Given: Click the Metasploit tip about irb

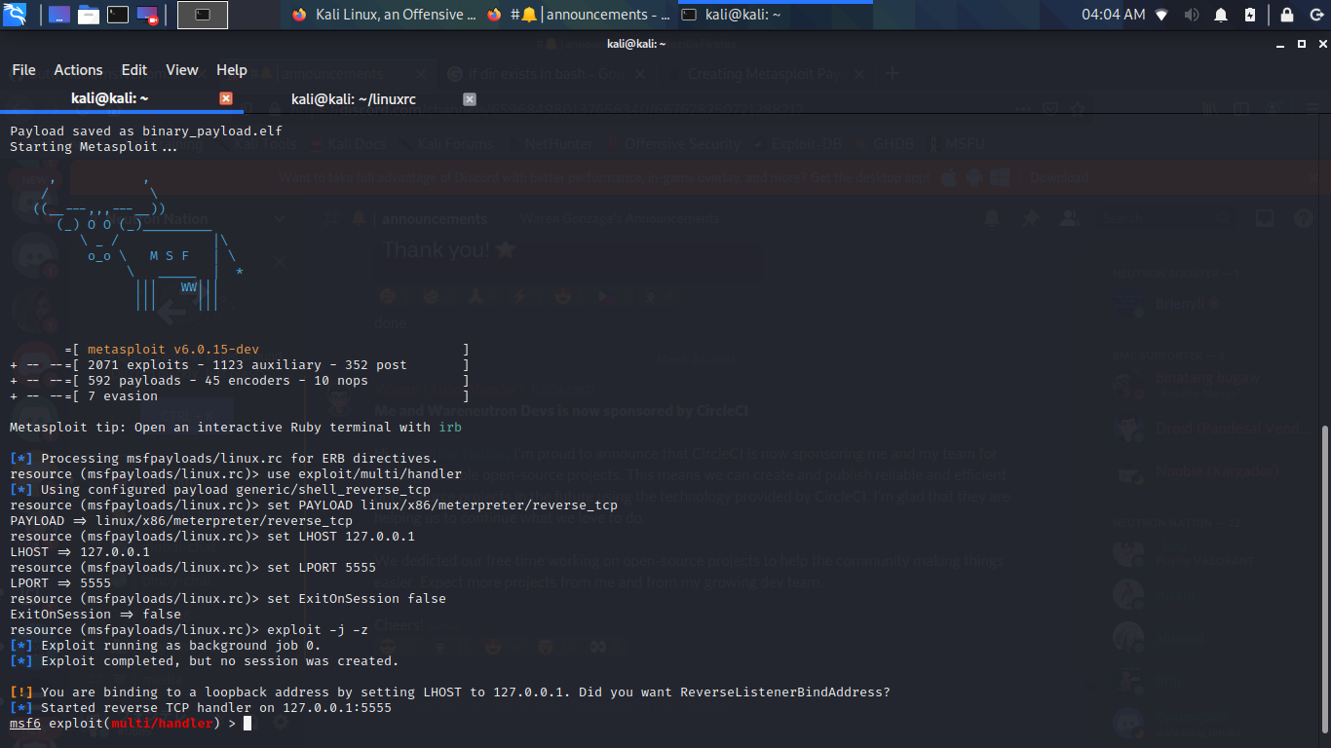Looking at the screenshot, I should tap(236, 427).
